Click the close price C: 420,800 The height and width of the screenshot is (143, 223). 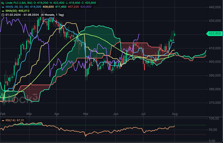(x=89, y=3)
